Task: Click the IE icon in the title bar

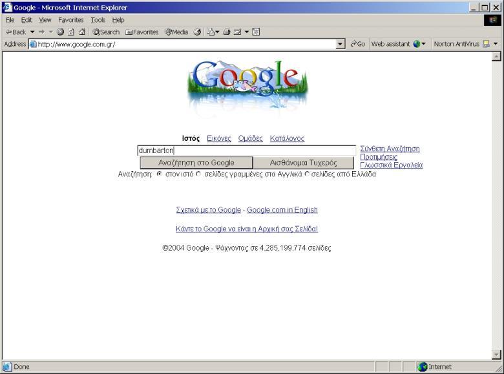Action: pyautogui.click(x=7, y=7)
